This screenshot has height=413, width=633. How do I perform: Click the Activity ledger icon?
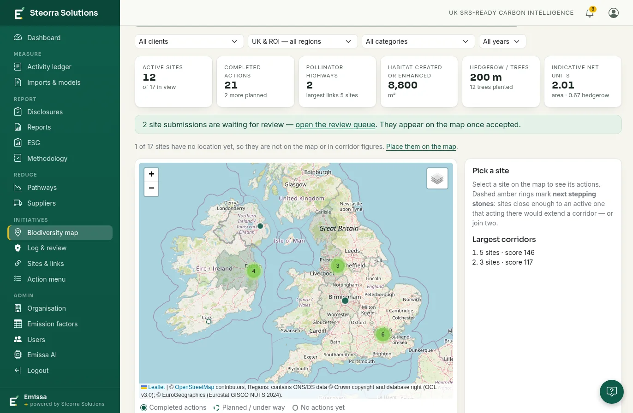point(18,67)
